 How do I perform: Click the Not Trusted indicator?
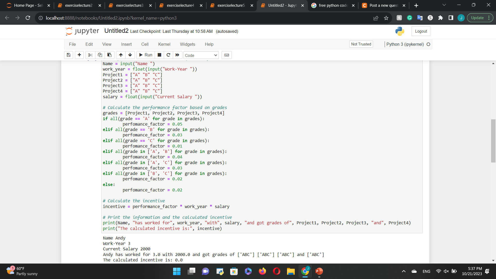tap(361, 44)
